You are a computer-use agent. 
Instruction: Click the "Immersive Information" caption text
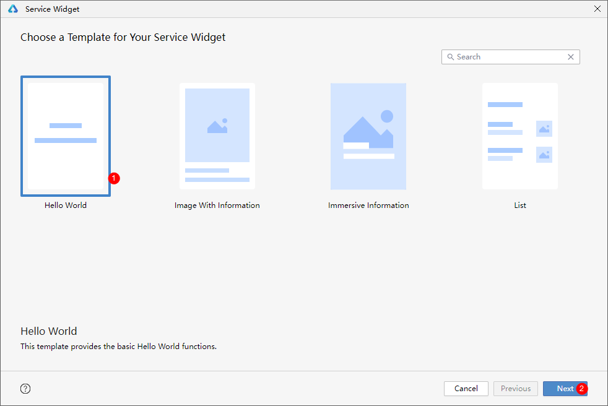[x=368, y=205]
